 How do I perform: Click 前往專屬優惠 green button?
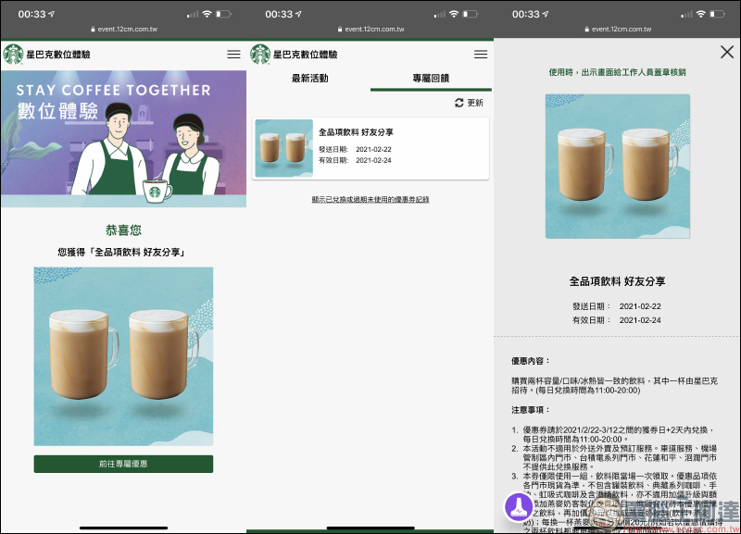[x=123, y=464]
